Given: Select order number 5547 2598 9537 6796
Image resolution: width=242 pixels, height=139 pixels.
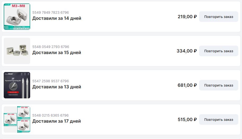Looking at the screenshot, I should (51, 81).
